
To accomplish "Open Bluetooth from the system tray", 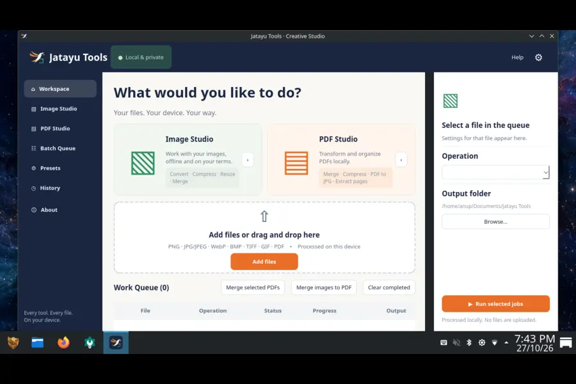I will tap(469, 342).
